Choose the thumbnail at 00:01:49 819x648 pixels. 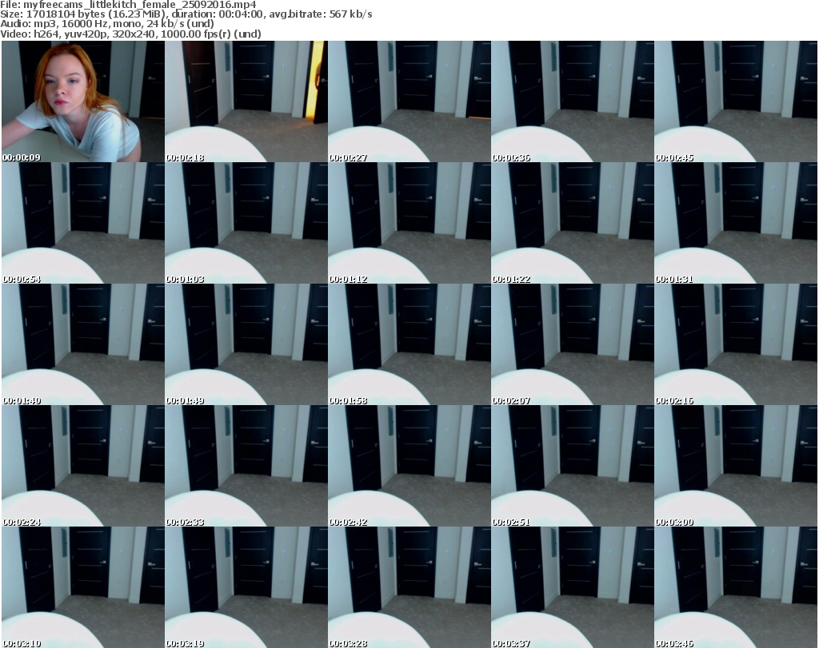pyautogui.click(x=246, y=344)
